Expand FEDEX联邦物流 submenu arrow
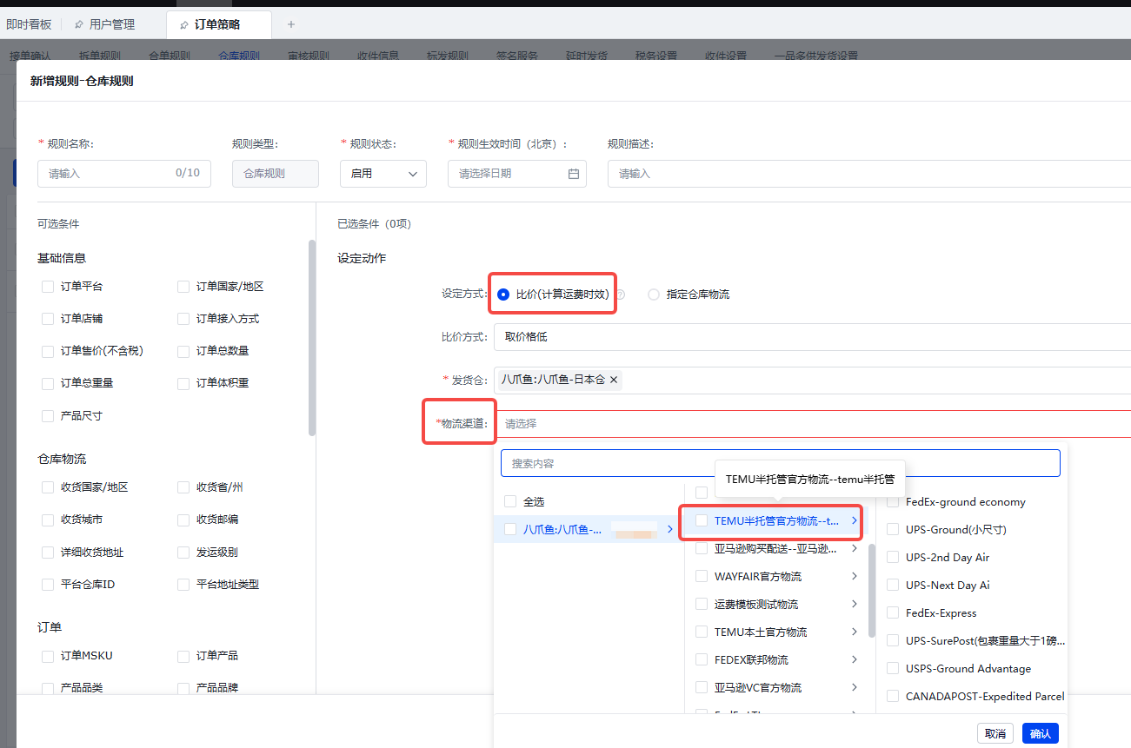The height and width of the screenshot is (748, 1131). [855, 659]
